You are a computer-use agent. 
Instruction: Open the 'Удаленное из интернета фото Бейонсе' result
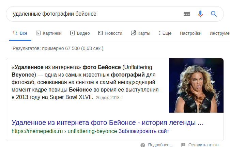[x=107, y=122]
